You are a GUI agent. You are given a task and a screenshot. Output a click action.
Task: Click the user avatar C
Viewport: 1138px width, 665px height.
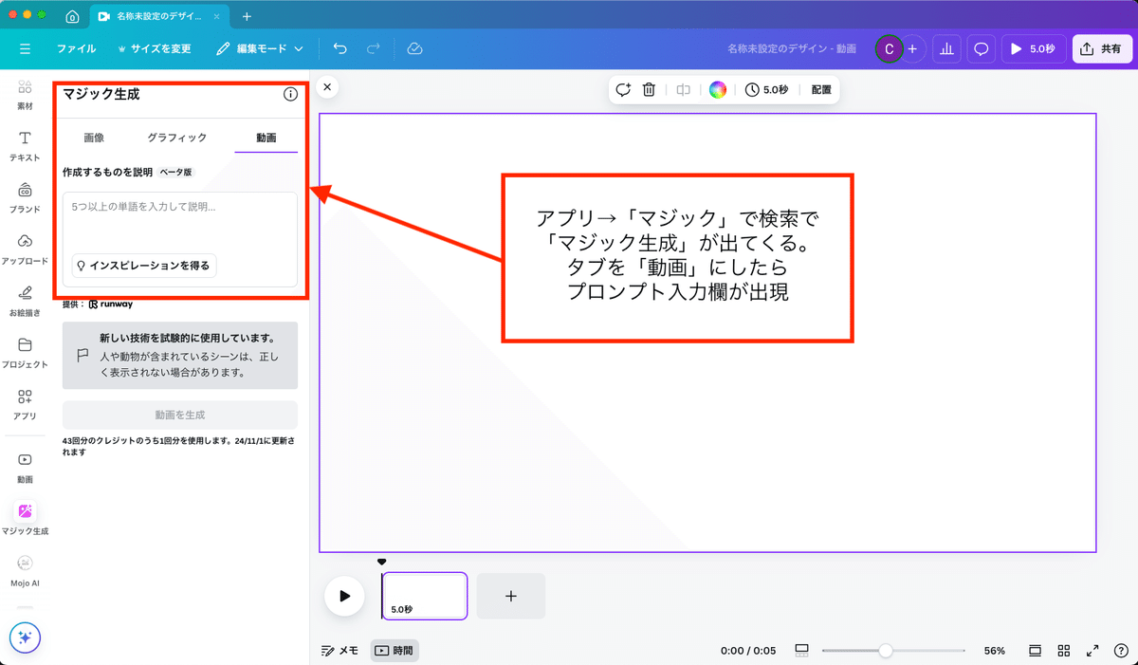[x=889, y=48]
